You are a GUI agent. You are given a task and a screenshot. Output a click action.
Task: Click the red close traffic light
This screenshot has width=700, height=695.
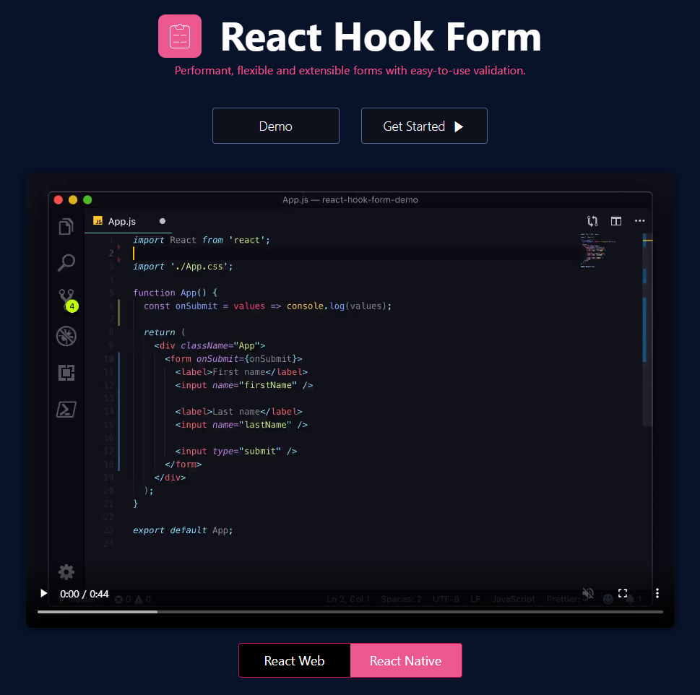click(59, 199)
